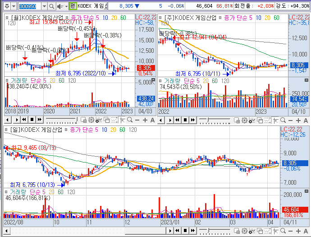This screenshot has height=237, width=311.
Task: Zoom in monthly chart with plus button
Action: [145, 120]
